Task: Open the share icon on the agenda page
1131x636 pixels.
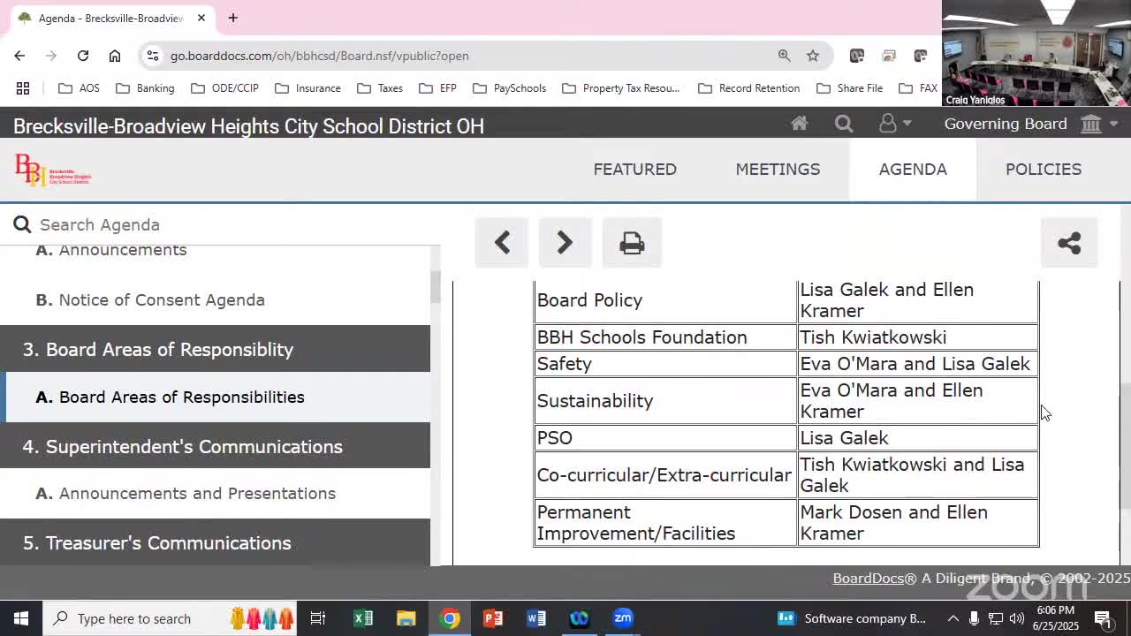Action: [1069, 243]
